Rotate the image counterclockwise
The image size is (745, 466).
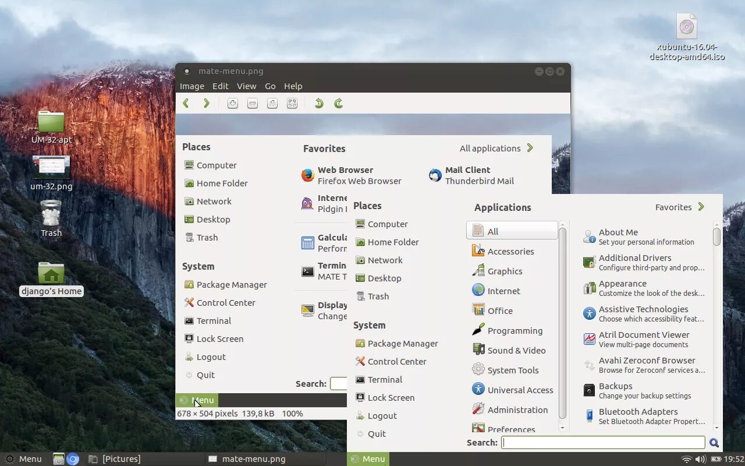[x=318, y=103]
